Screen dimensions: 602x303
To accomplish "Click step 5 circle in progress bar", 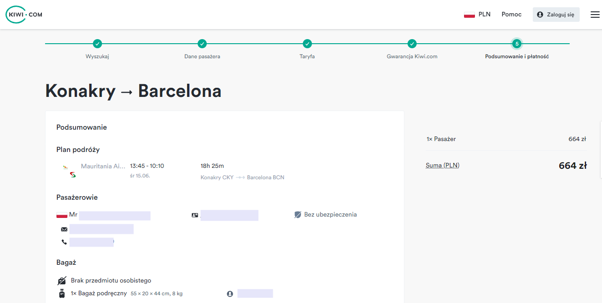I will (516, 44).
